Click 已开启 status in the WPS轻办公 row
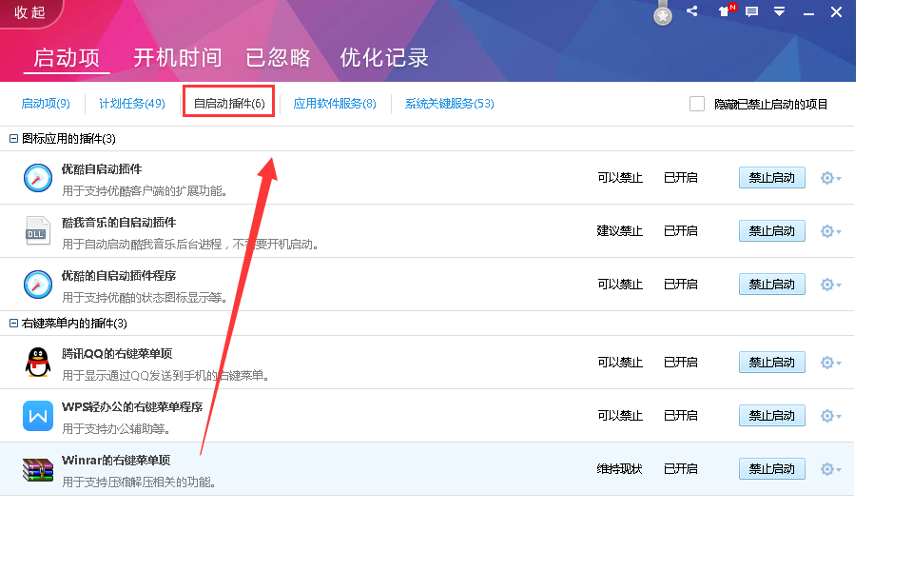913x571 pixels. [x=681, y=416]
